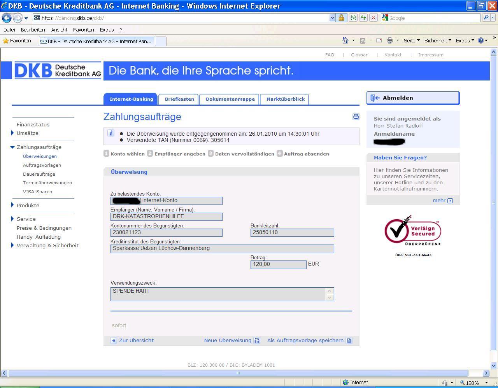498x388 pixels.
Task: Expand the print options dropdown arrow
Action: point(398,40)
